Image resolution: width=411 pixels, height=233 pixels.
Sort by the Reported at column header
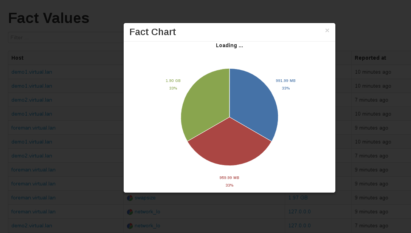371,58
